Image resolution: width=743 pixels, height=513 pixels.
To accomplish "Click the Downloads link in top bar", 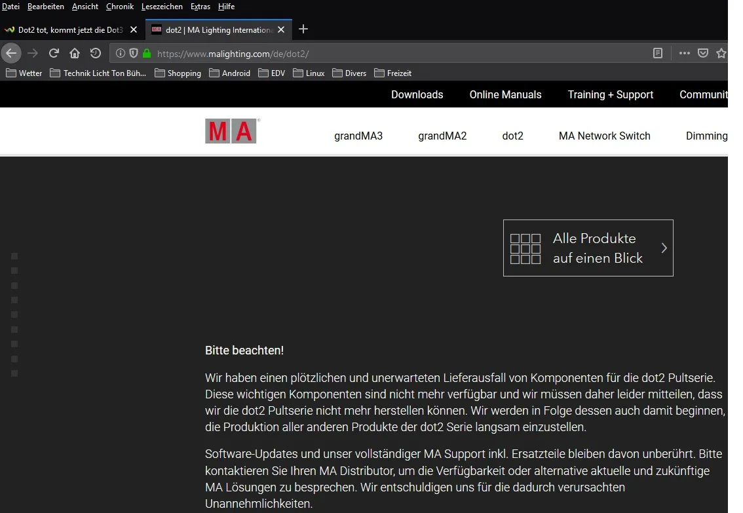I will 417,95.
